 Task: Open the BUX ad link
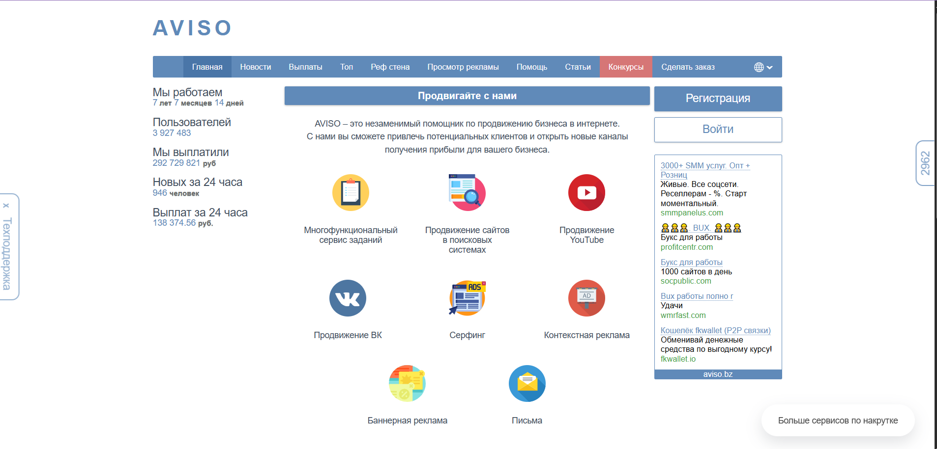pyautogui.click(x=701, y=228)
